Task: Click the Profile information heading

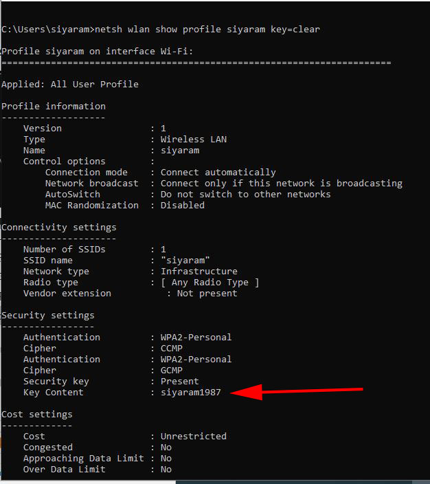Action: point(54,107)
